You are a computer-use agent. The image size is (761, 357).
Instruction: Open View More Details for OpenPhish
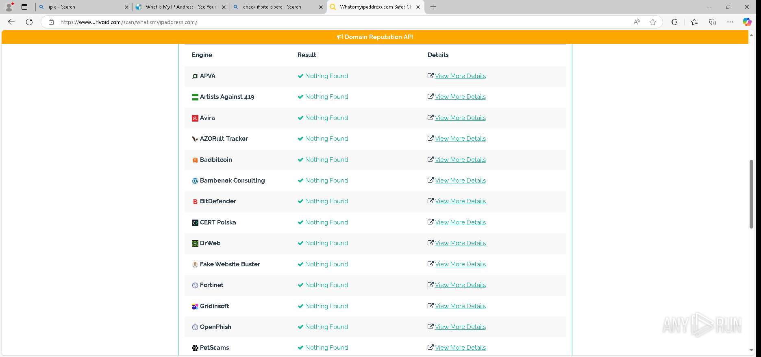click(460, 327)
